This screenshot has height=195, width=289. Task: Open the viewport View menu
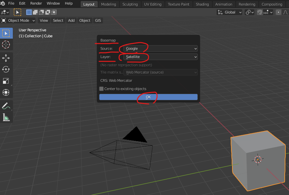[x=44, y=20]
